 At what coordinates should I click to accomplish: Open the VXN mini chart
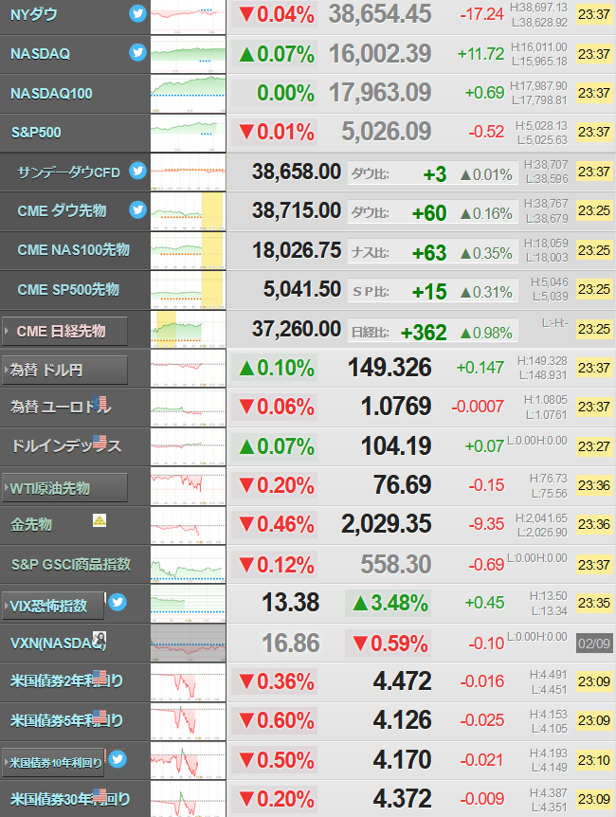189,644
